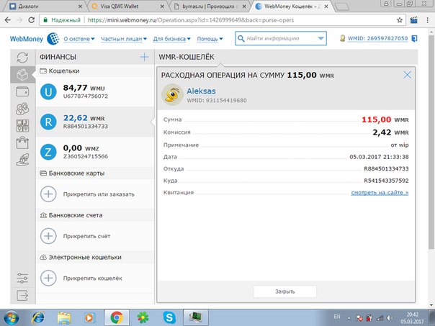The image size is (435, 326).
Task: Click the plus circle for Прикрепить или заказать
Action: pyautogui.click(x=49, y=194)
